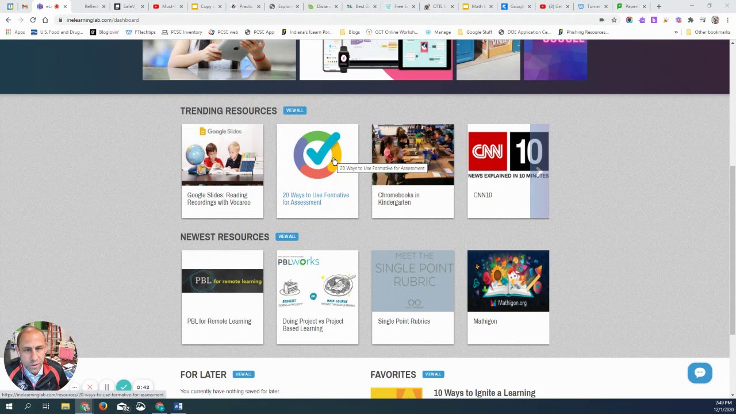View all Trending Resources
736x414 pixels.
pos(294,110)
